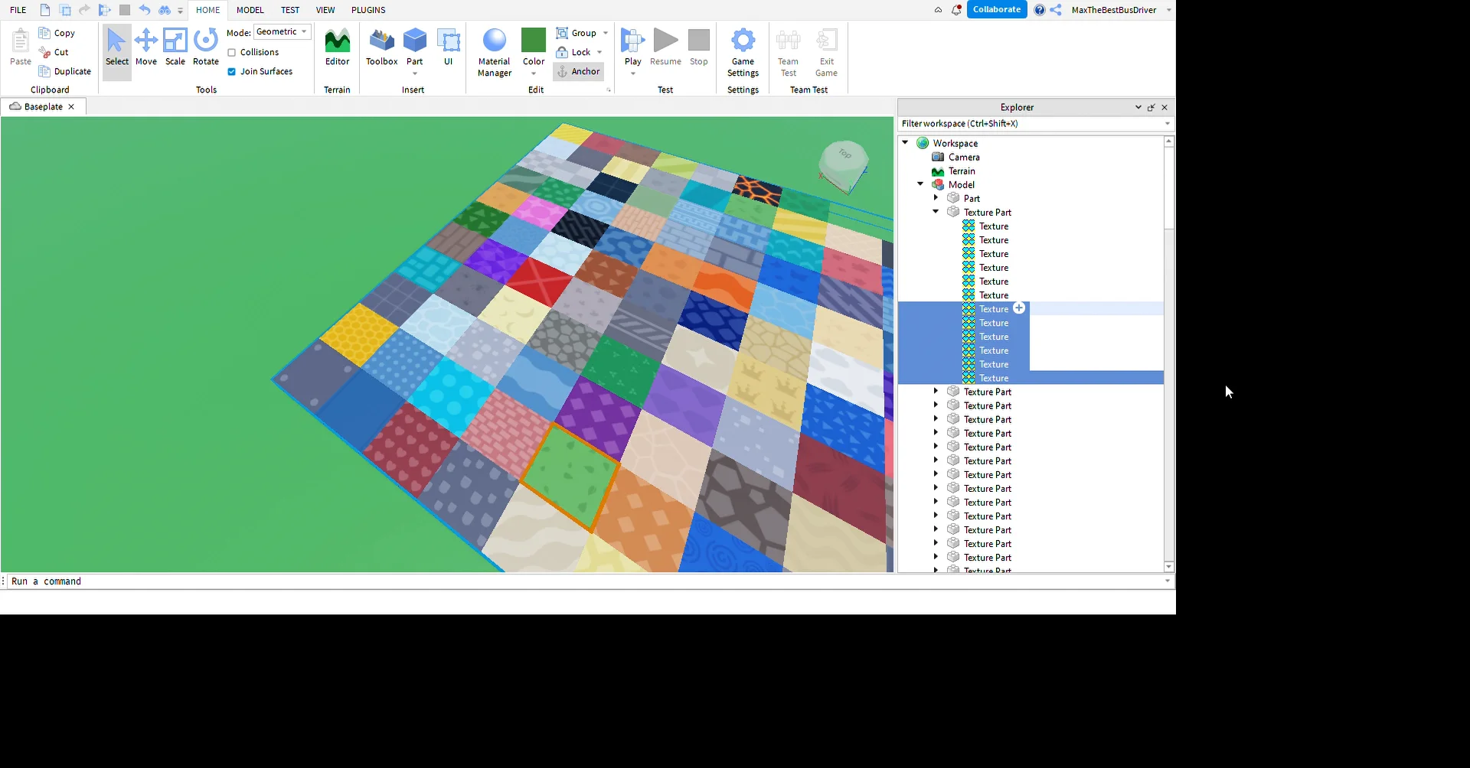Open the Color picker swatch
The width and height of the screenshot is (1470, 768).
point(534,38)
